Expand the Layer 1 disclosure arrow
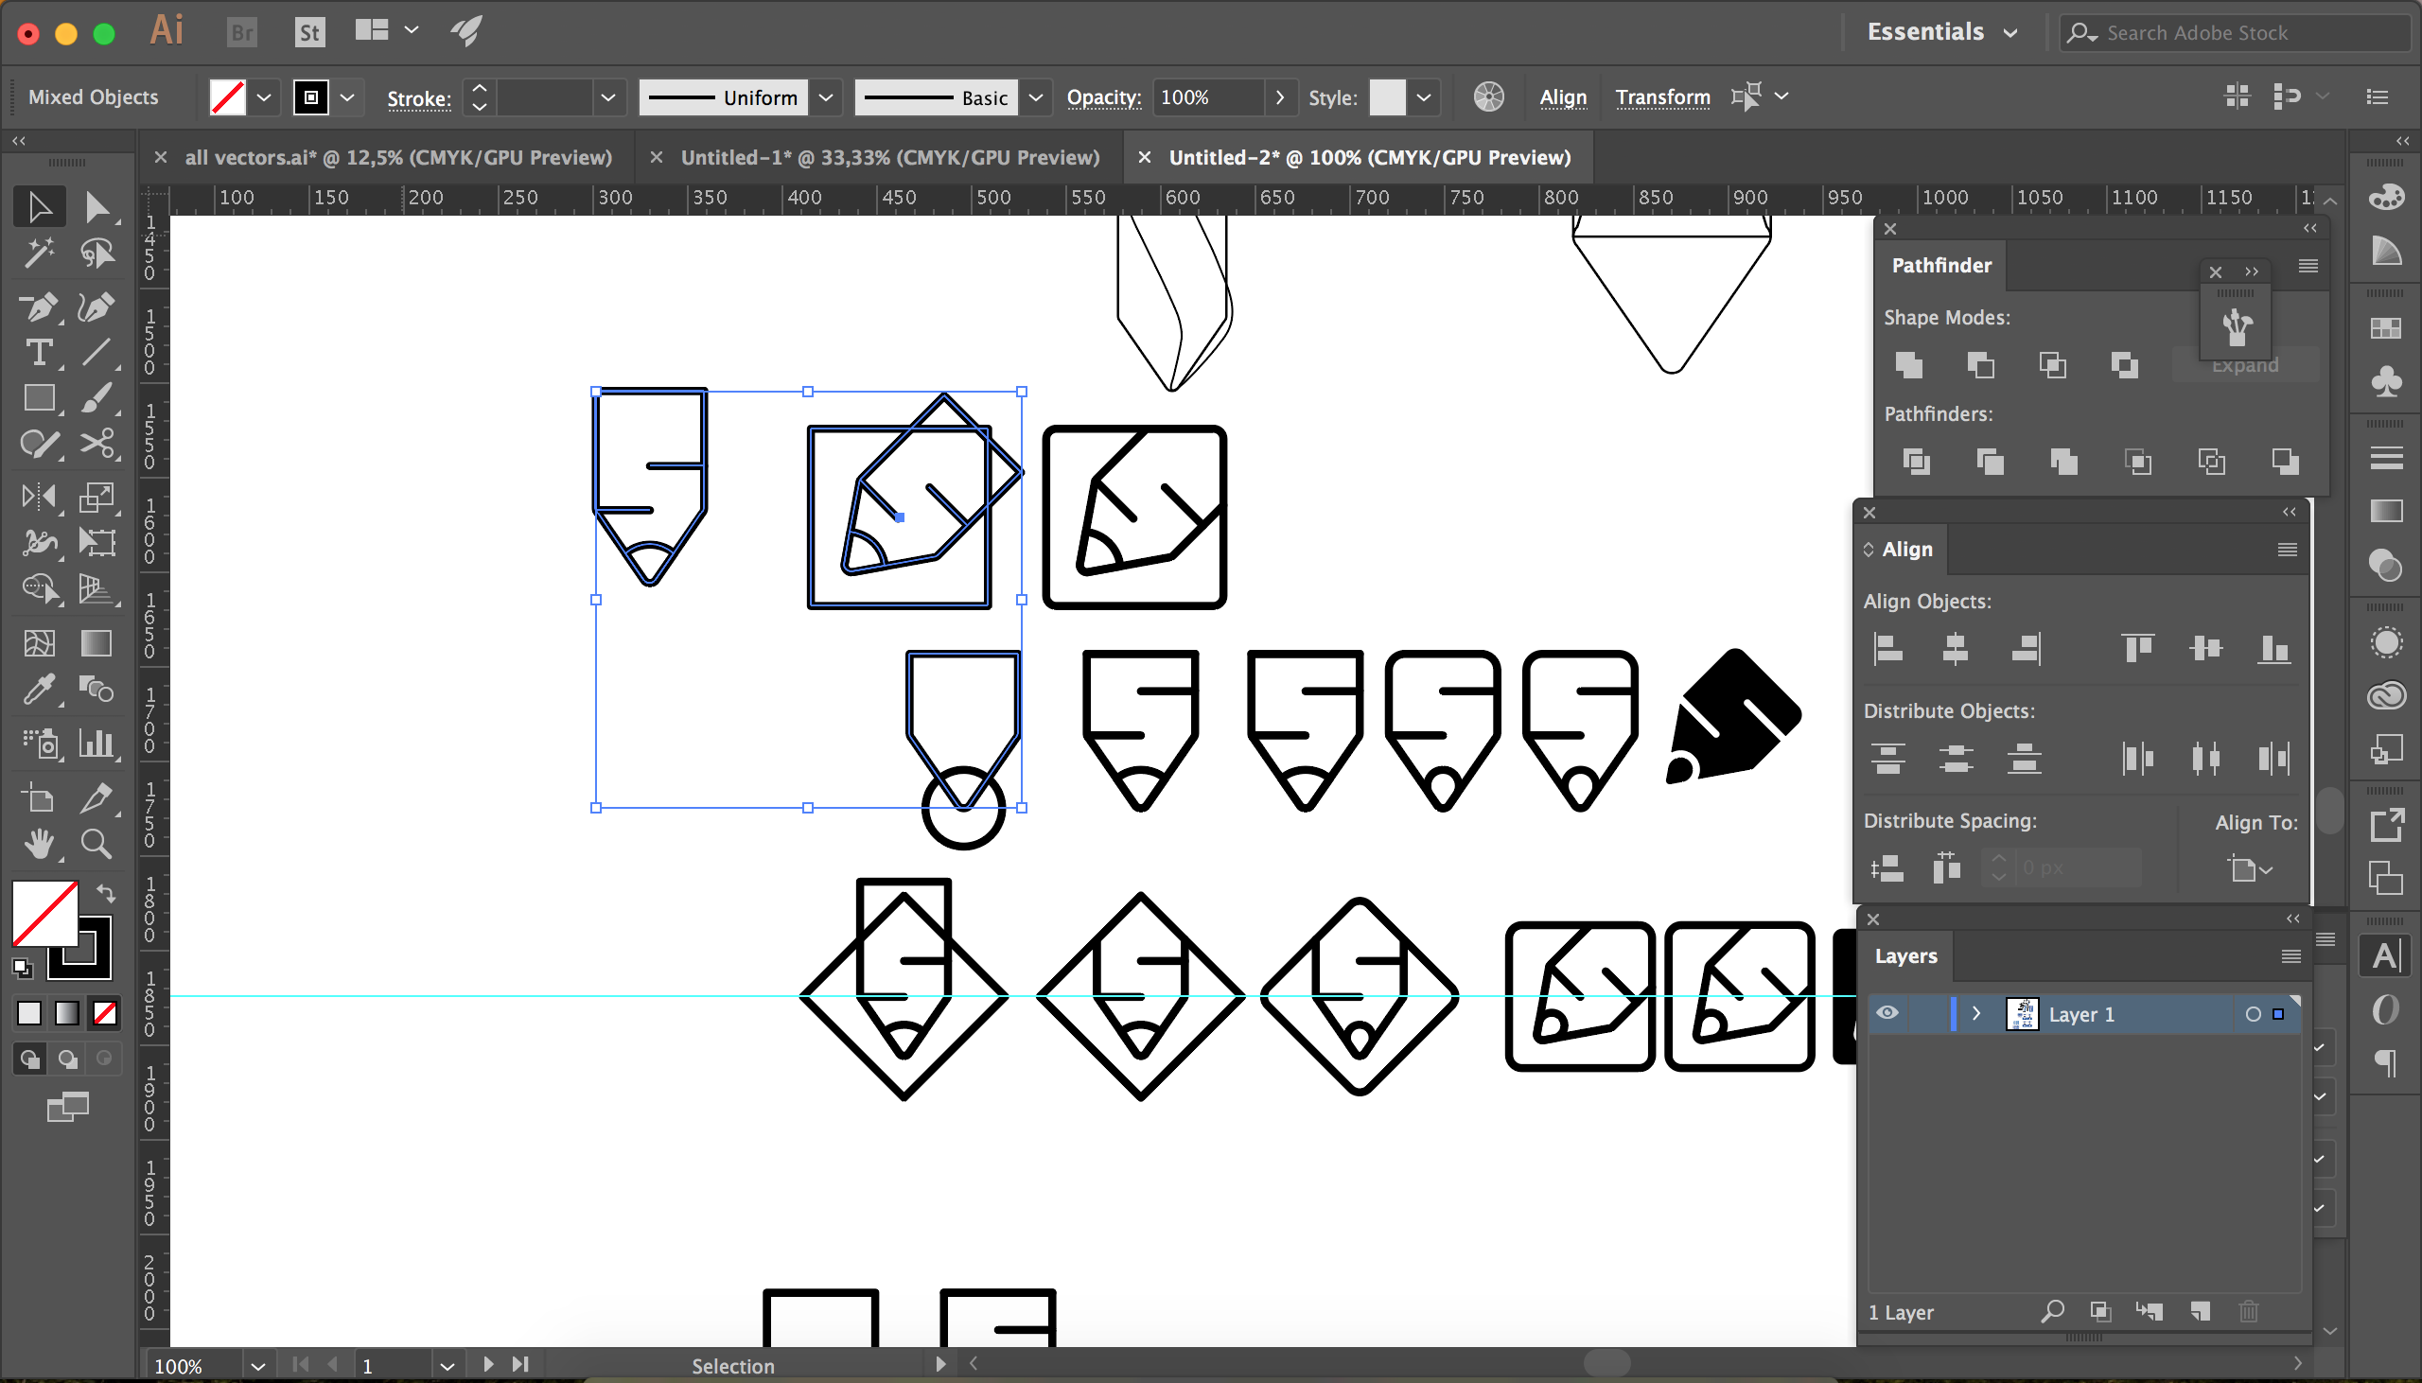 click(x=1976, y=1013)
